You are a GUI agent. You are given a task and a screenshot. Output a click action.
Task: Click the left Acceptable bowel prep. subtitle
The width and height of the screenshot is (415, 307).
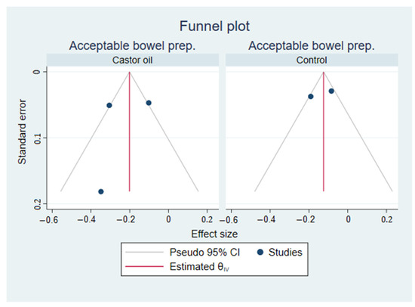click(x=132, y=46)
